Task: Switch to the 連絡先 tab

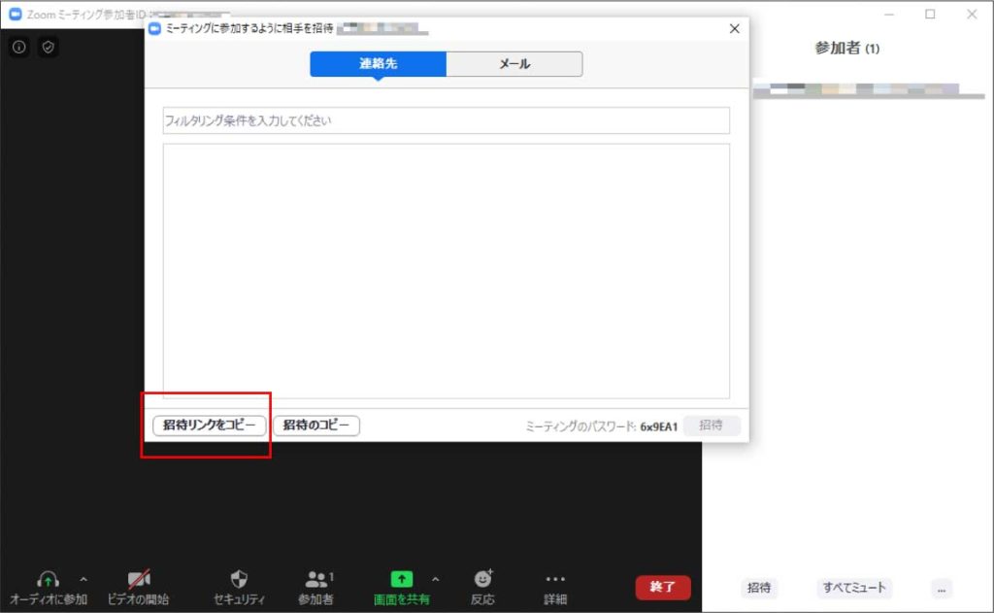Action: (379, 64)
